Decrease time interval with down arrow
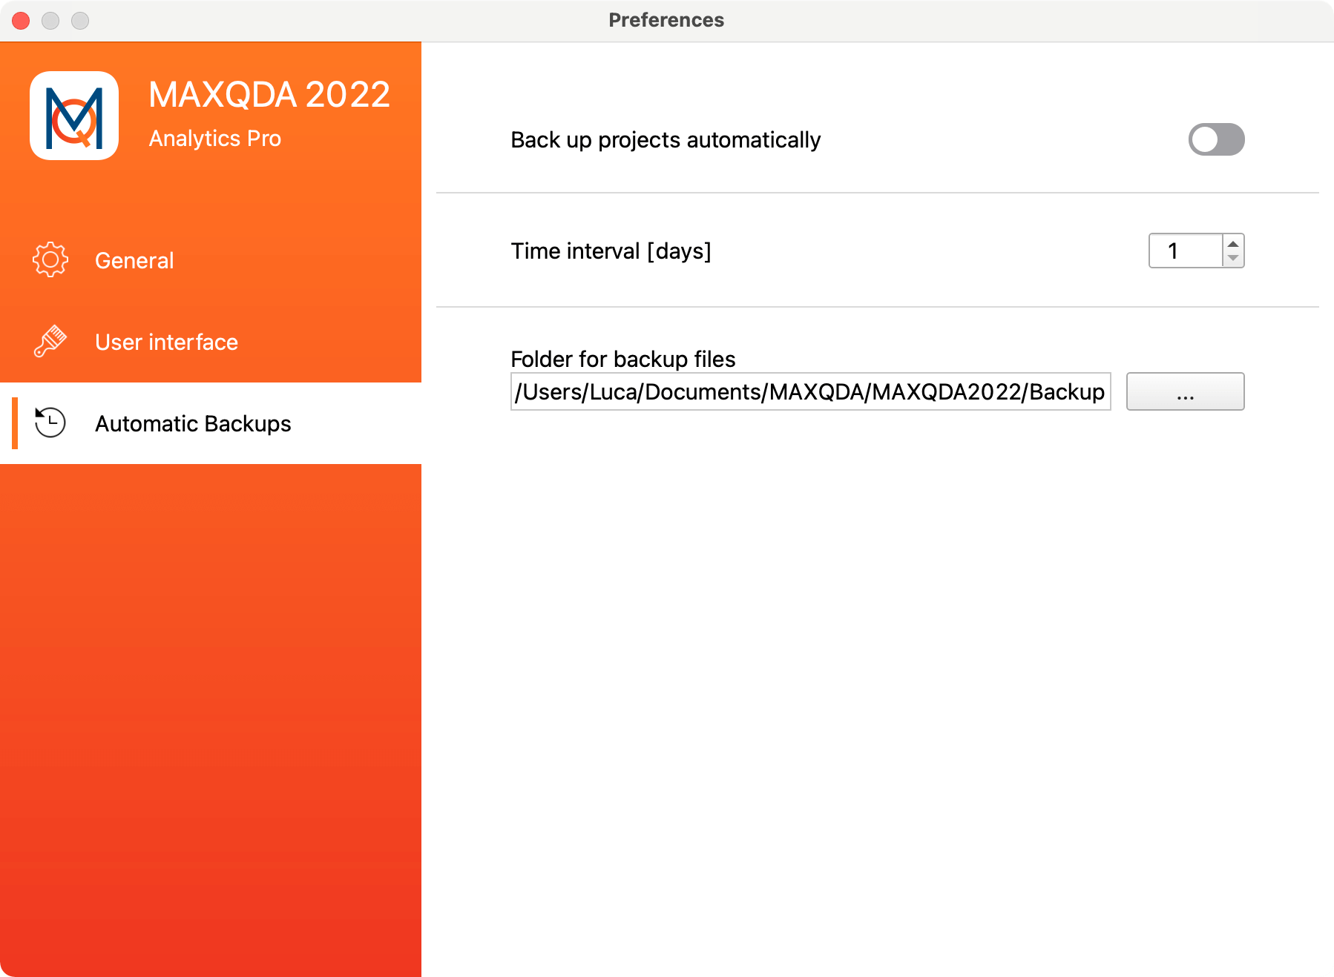The width and height of the screenshot is (1334, 977). click(x=1233, y=258)
